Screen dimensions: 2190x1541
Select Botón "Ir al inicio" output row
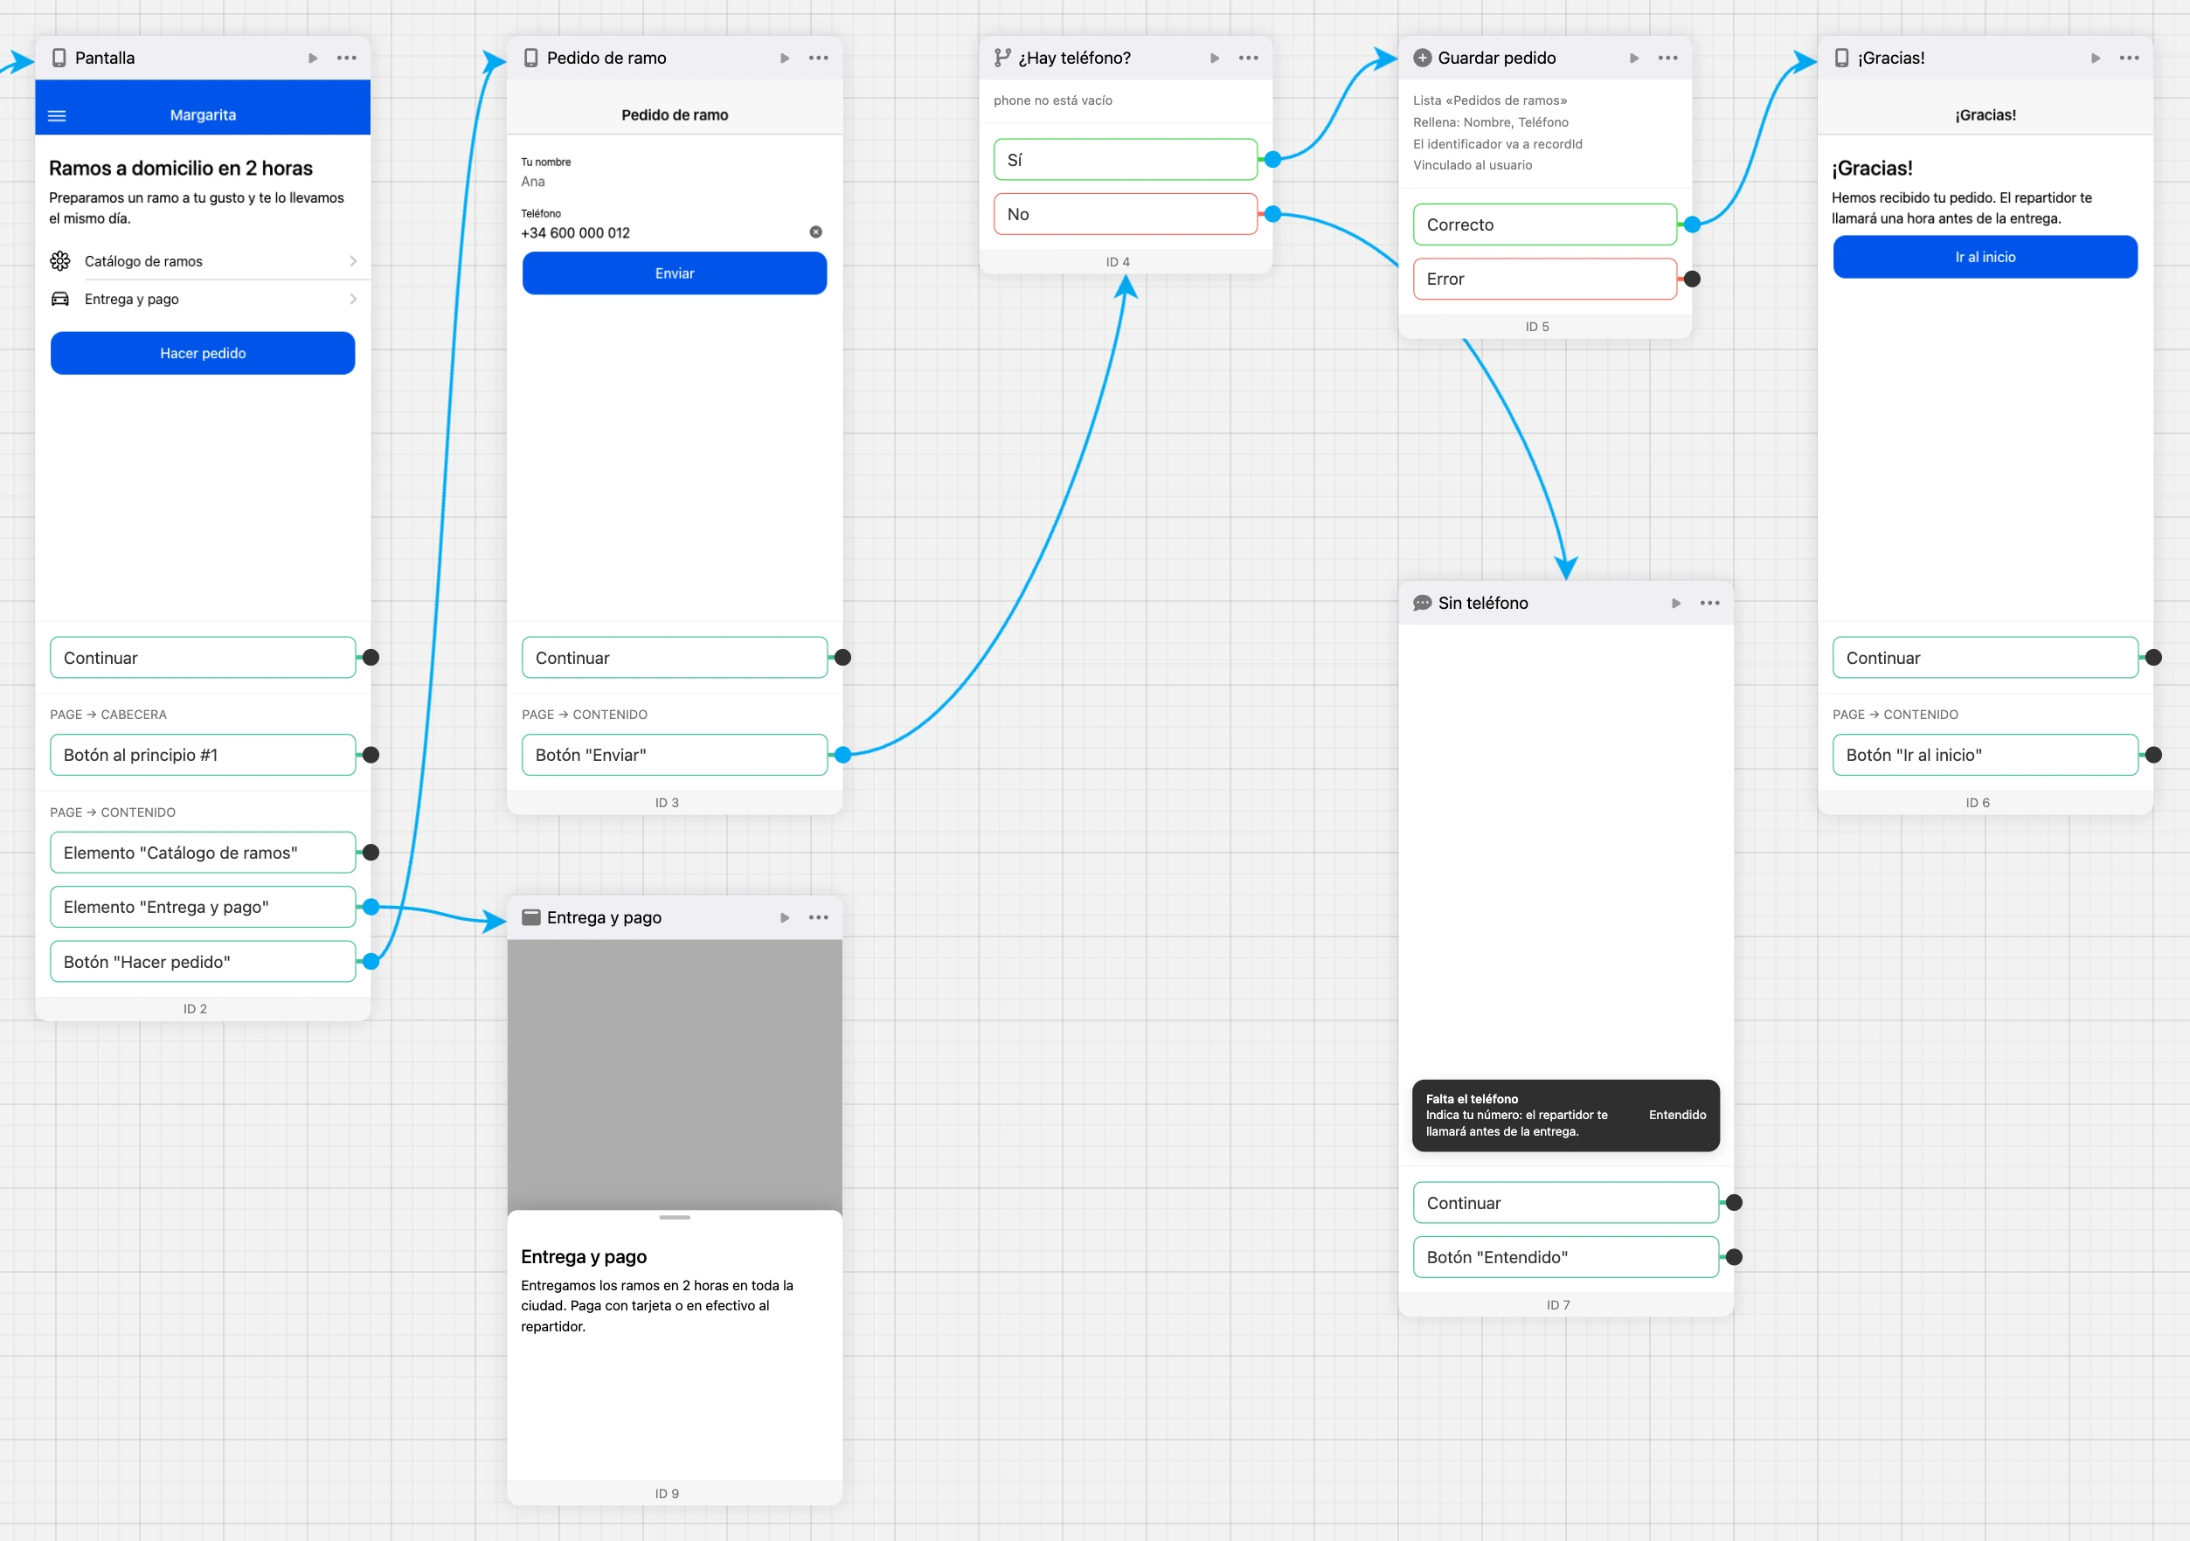pos(1986,756)
